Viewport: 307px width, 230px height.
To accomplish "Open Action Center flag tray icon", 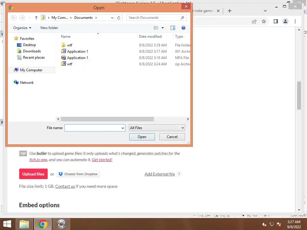I will click(x=279, y=224).
